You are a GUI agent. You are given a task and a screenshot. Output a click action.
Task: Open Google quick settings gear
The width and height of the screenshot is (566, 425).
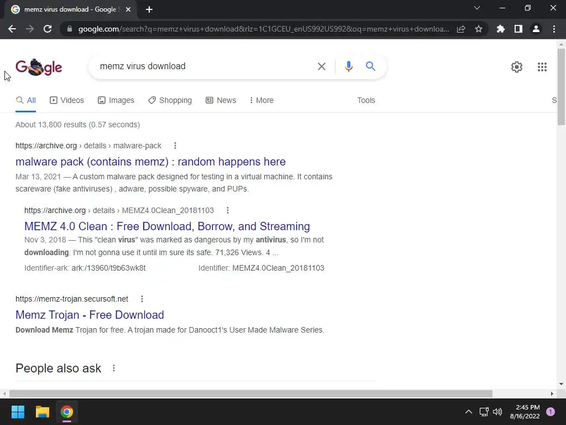coord(517,67)
